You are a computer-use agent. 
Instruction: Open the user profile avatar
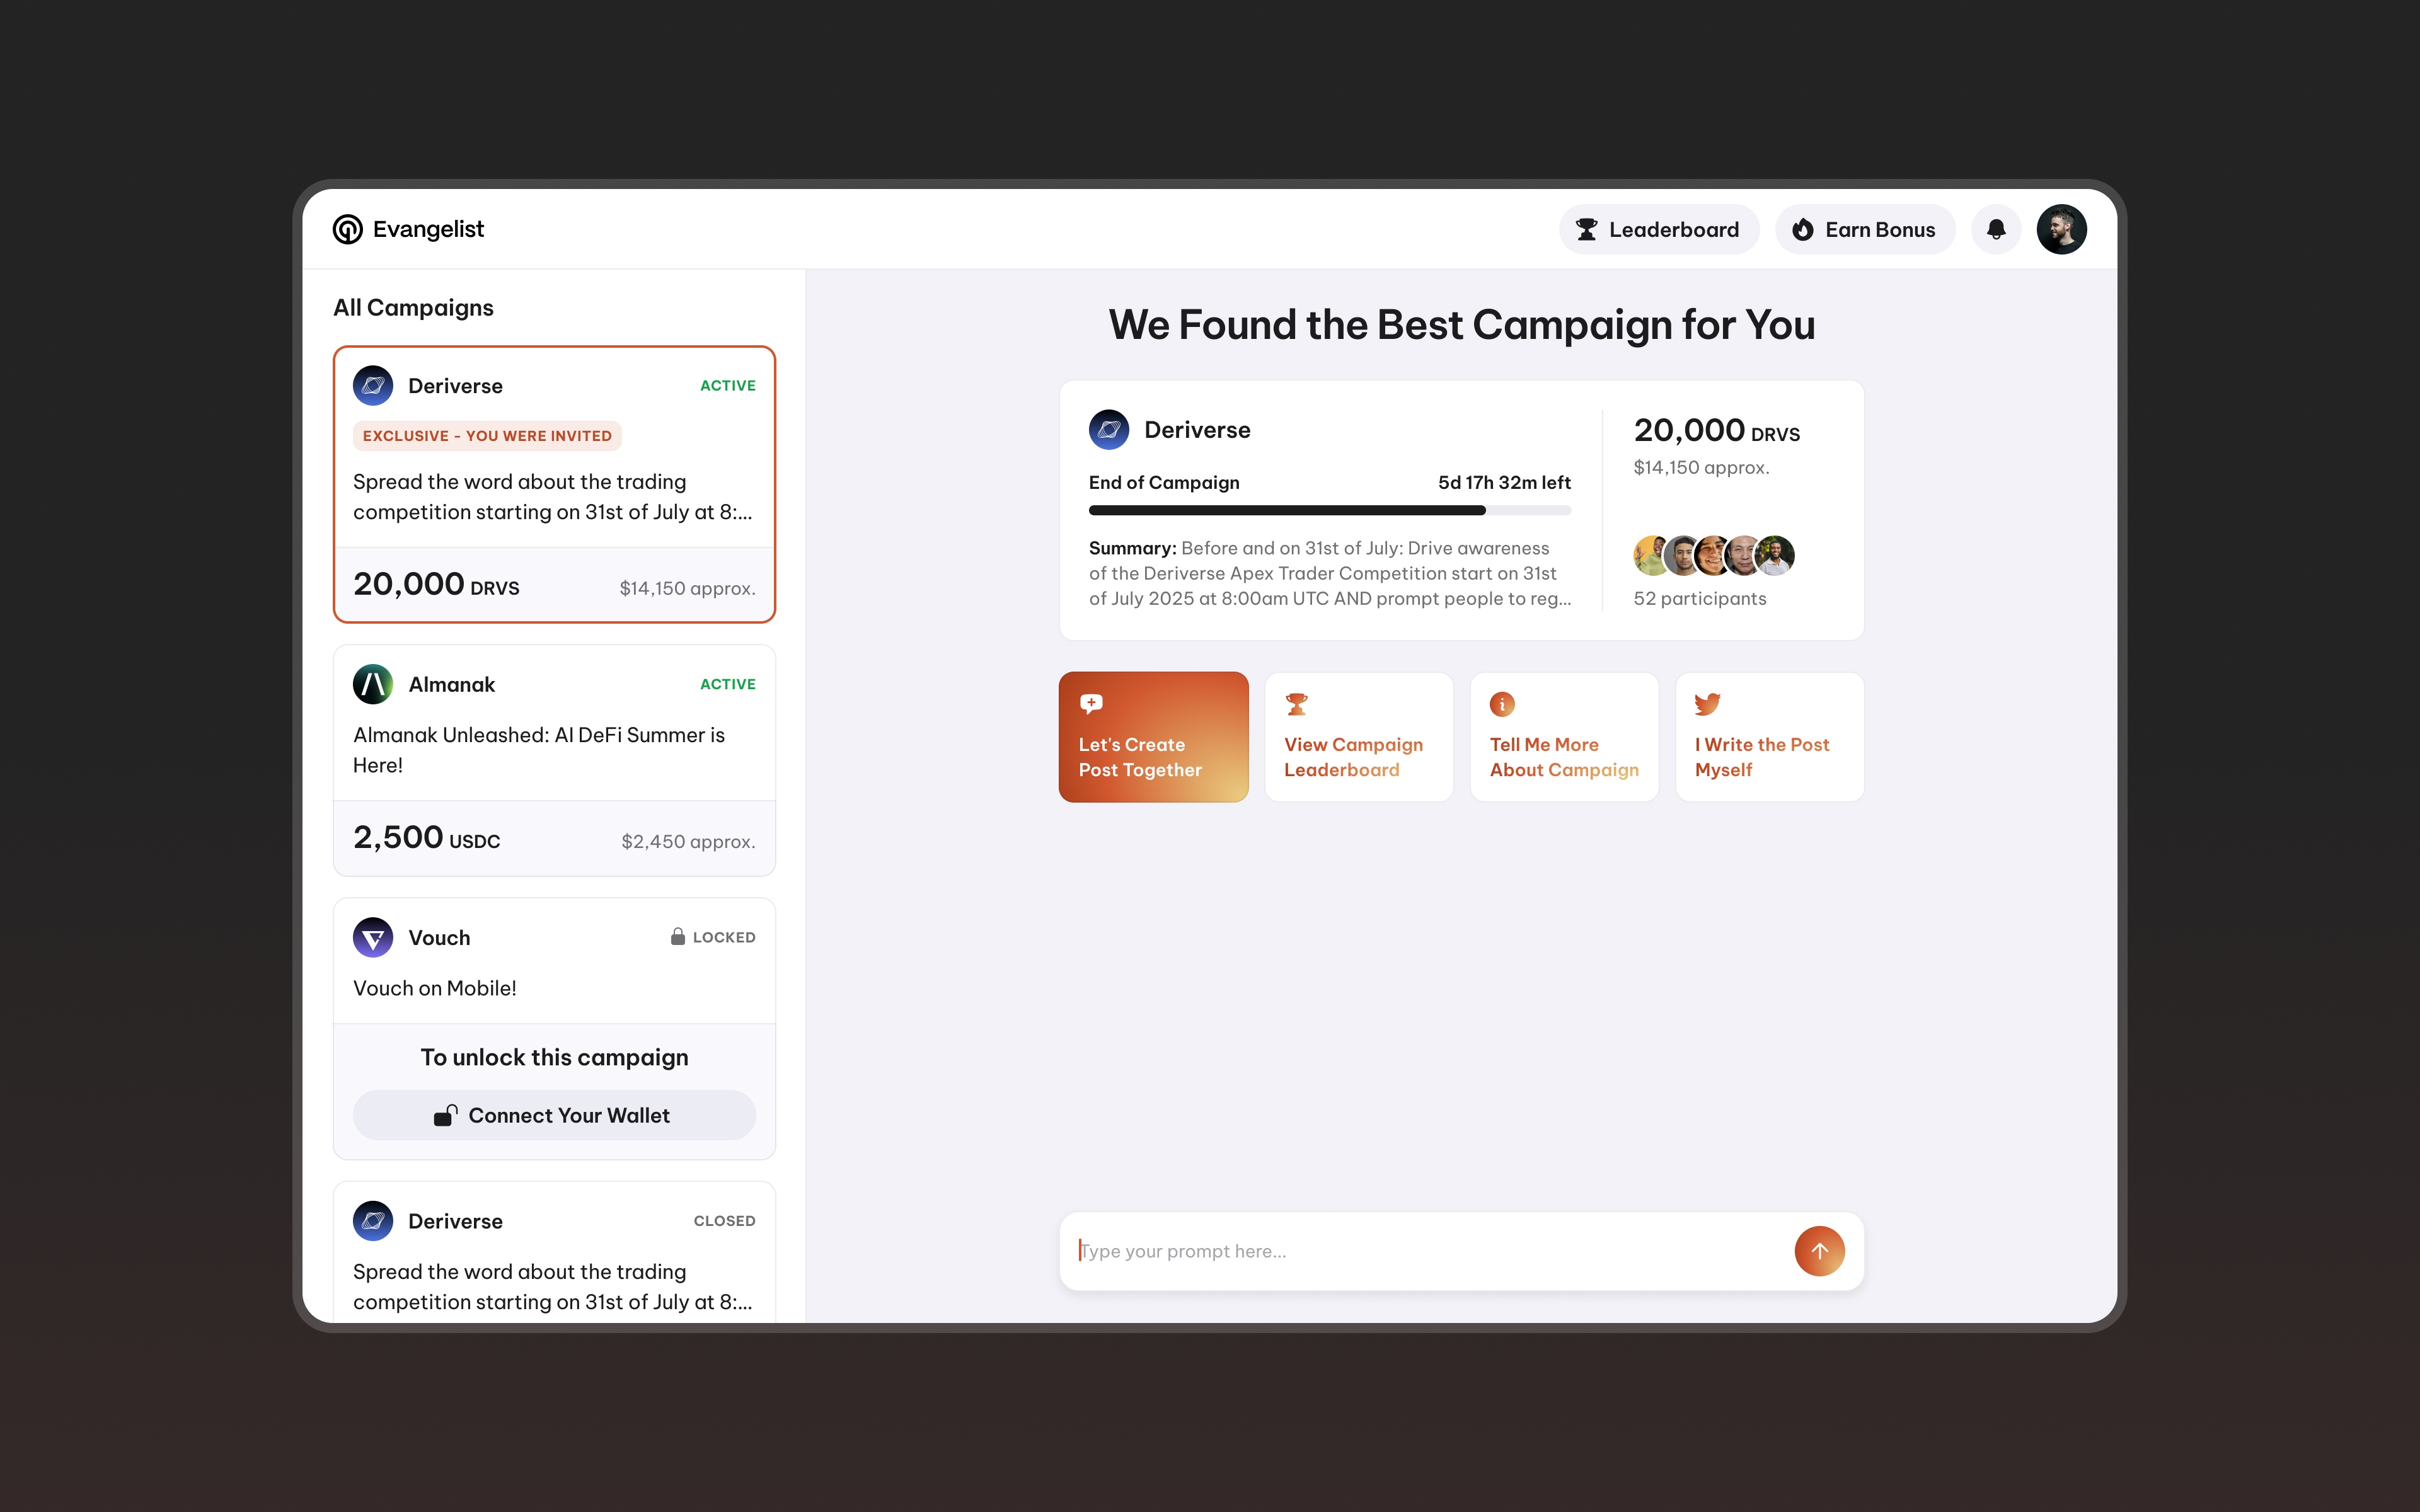point(2061,230)
